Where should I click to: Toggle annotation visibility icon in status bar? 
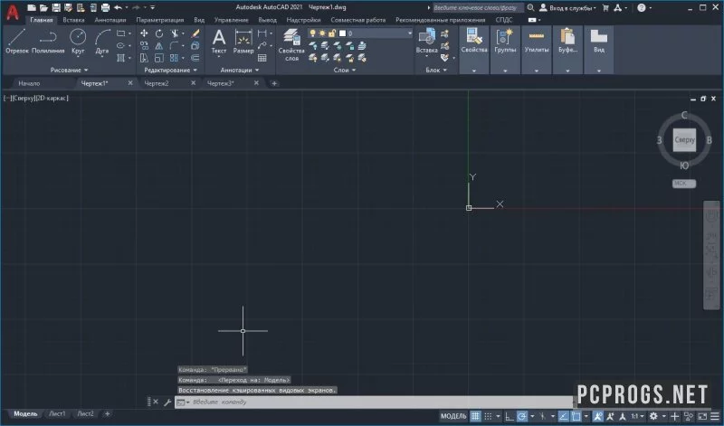pos(597,416)
